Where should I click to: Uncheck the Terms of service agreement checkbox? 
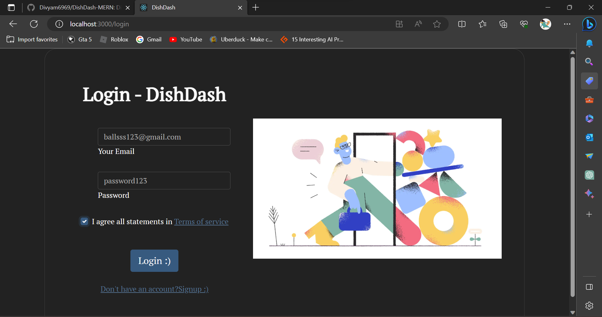pyautogui.click(x=84, y=222)
